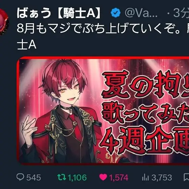Screen dimensions: 189x189
Task: Click the 1,106 retweet count
Action: 77,178
